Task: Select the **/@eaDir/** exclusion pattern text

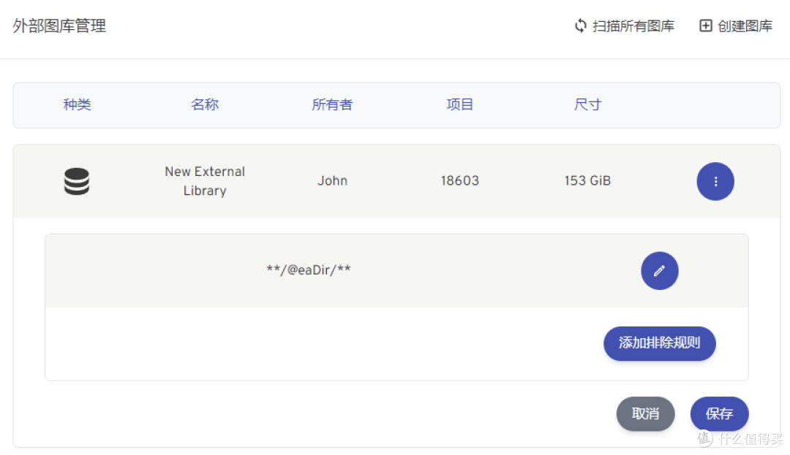Action: (309, 270)
